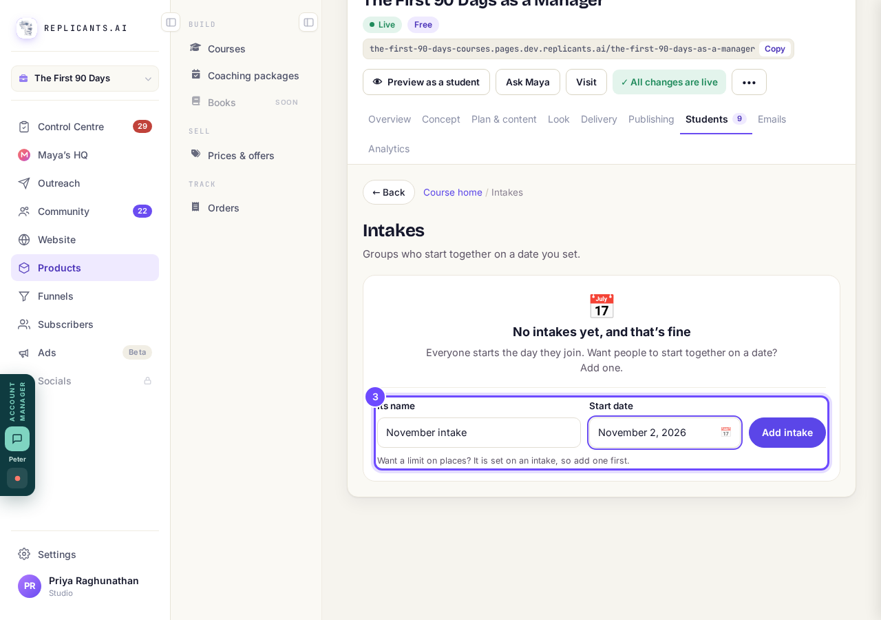
Task: Open the three-dots more options menu
Action: coord(749,82)
